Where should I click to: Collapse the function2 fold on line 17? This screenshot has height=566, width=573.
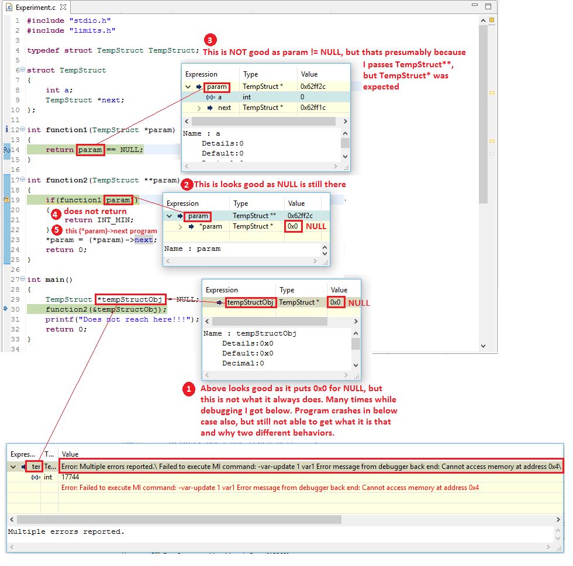(23, 180)
